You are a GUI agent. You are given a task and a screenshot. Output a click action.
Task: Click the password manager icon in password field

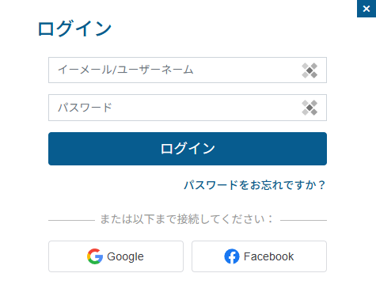pos(310,108)
